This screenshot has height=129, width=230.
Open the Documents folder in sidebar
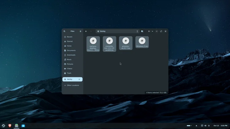pos(72,50)
